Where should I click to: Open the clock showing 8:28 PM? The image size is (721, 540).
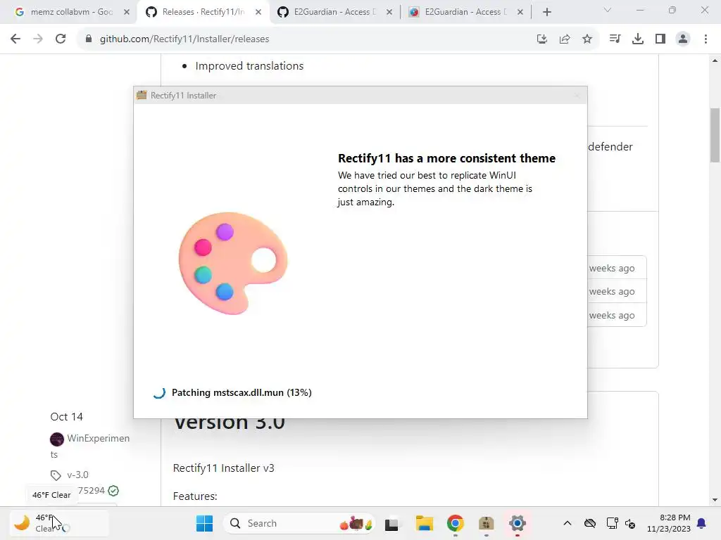pyautogui.click(x=669, y=523)
